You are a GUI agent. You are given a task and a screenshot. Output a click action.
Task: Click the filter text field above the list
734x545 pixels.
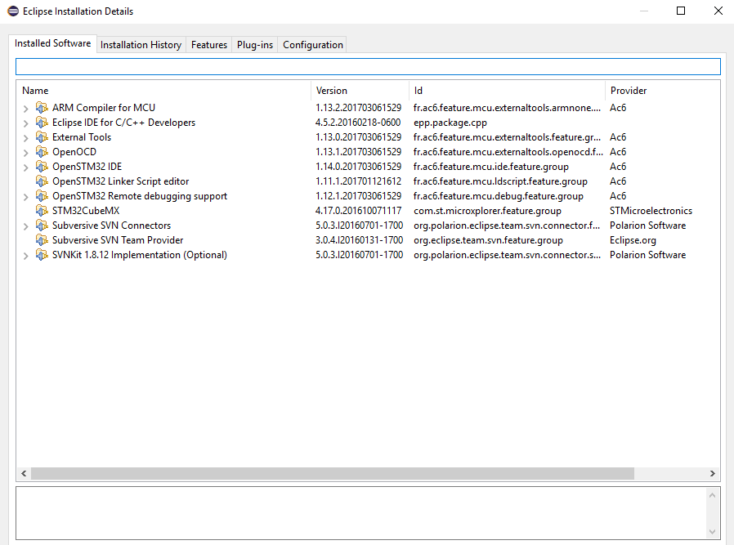pos(368,67)
